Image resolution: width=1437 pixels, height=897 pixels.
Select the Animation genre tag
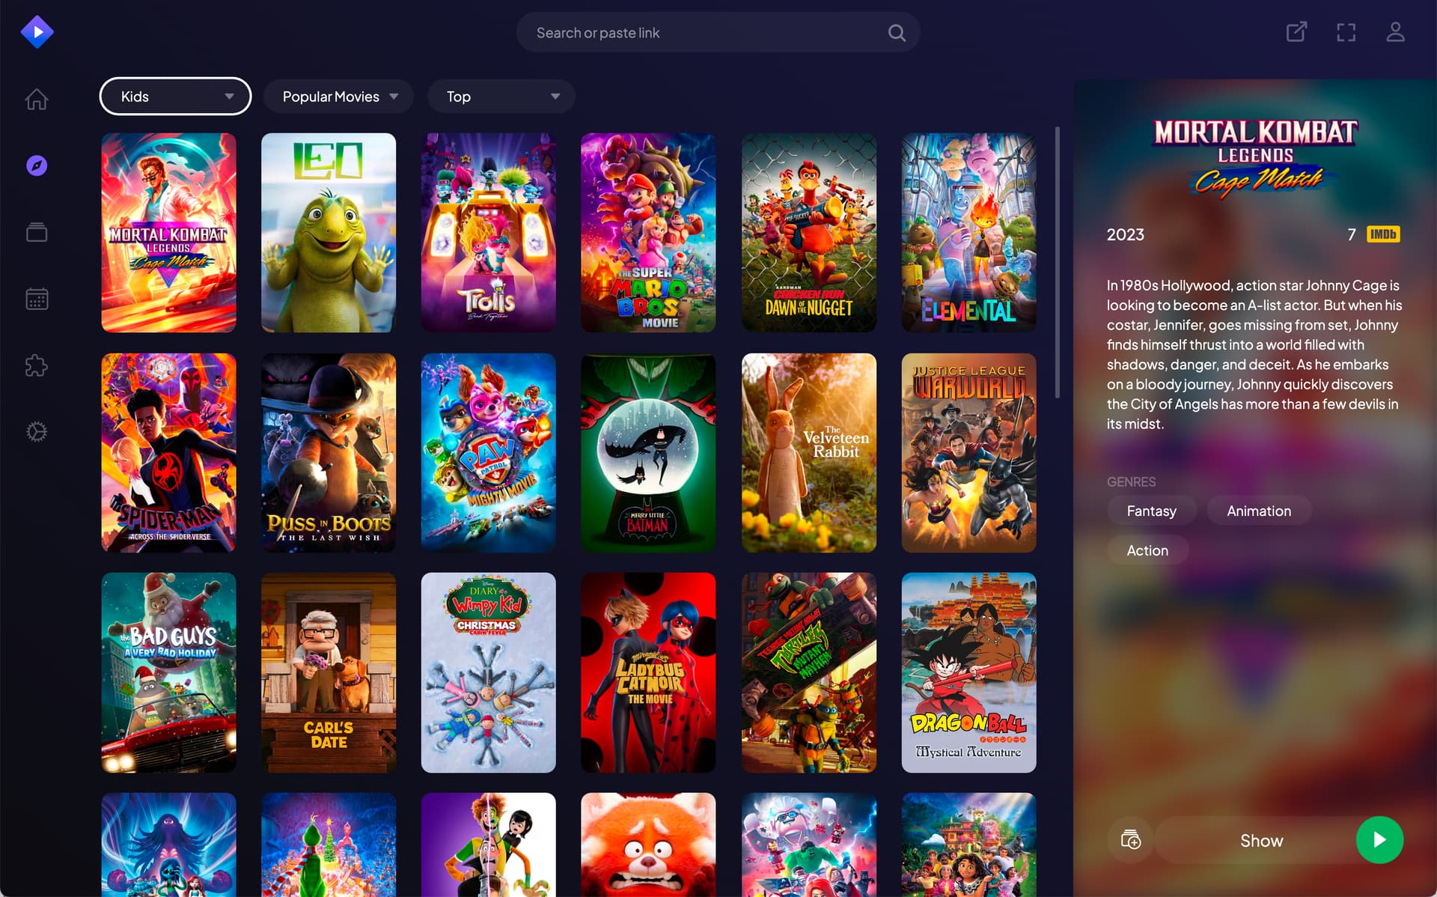1258,511
